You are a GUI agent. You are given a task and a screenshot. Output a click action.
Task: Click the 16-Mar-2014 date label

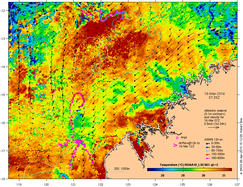[x=214, y=94]
